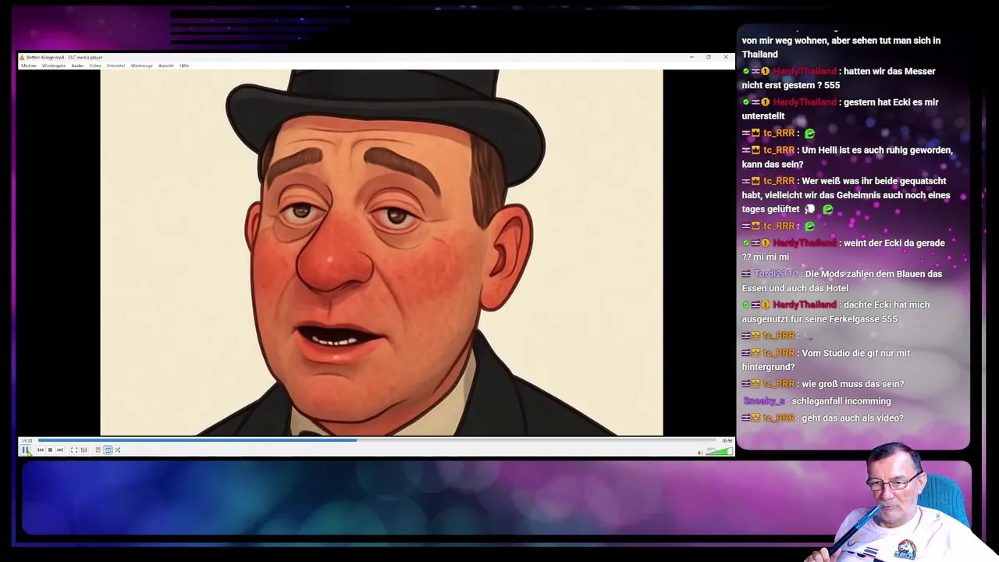The width and height of the screenshot is (999, 562).
Task: Click Thai flag badge beside Tordi2310
Action: [746, 274]
